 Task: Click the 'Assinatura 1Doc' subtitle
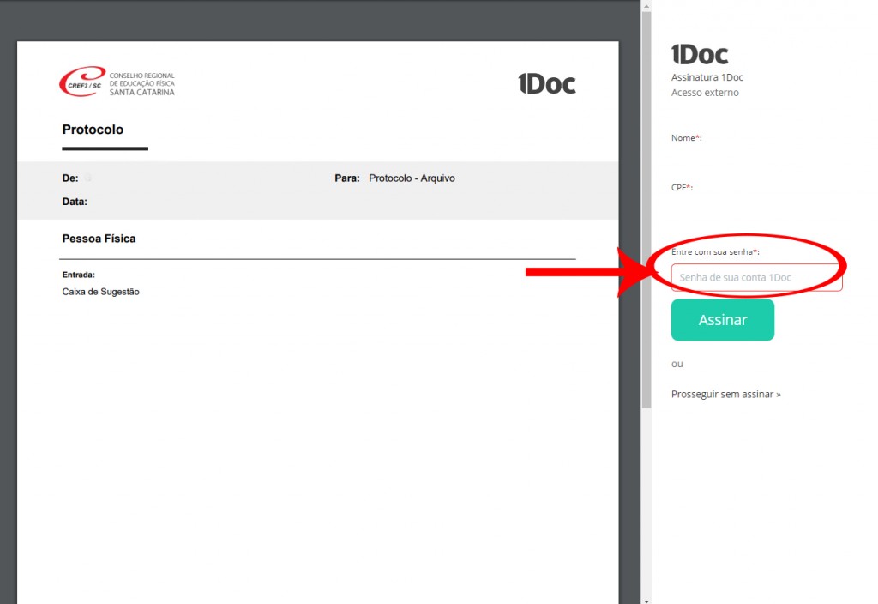point(707,77)
